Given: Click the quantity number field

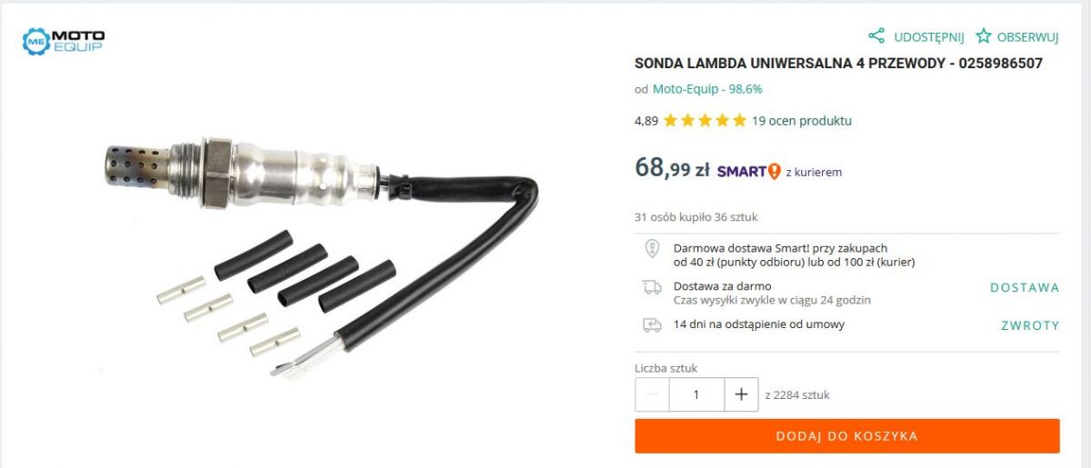Looking at the screenshot, I should pos(696,394).
